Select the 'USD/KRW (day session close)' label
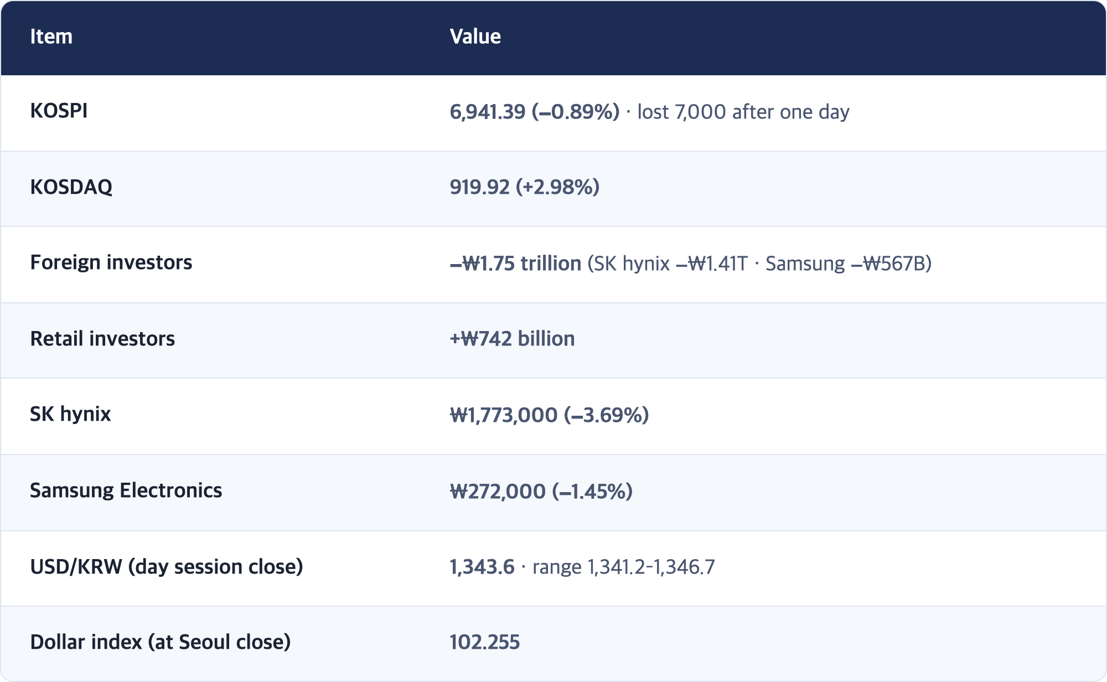 [166, 567]
